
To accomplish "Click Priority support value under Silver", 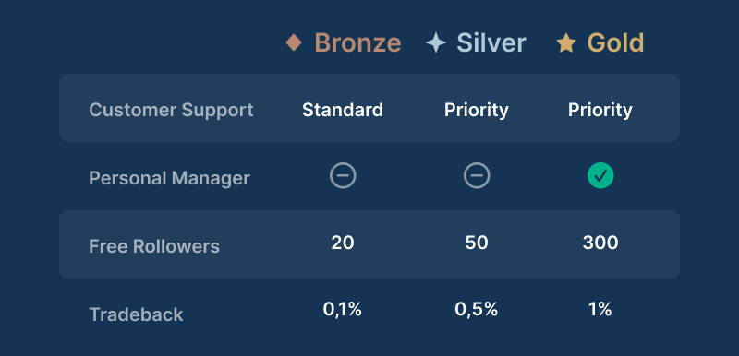I will (x=477, y=110).
